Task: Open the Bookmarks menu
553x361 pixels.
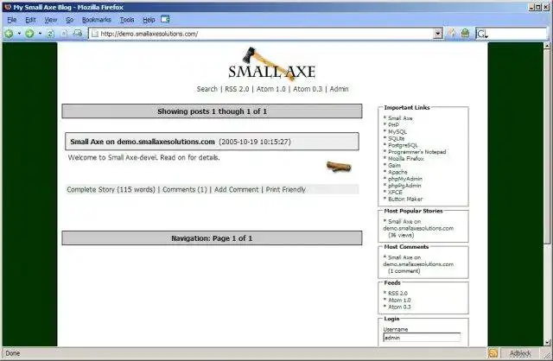Action: coord(96,20)
